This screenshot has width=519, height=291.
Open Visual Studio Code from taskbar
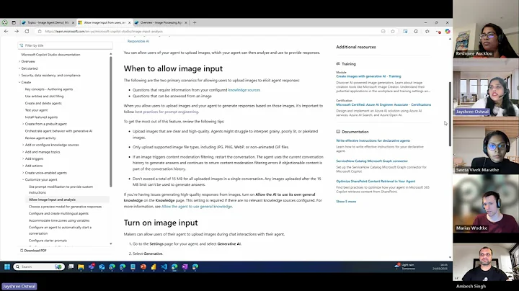[164, 267]
